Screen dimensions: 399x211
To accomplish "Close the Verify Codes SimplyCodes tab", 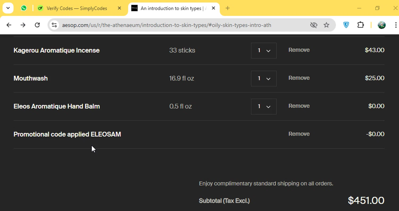I will click(119, 8).
